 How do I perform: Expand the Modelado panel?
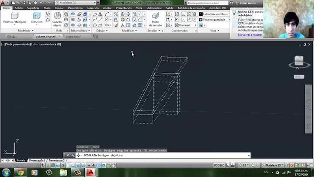pos(26,30)
